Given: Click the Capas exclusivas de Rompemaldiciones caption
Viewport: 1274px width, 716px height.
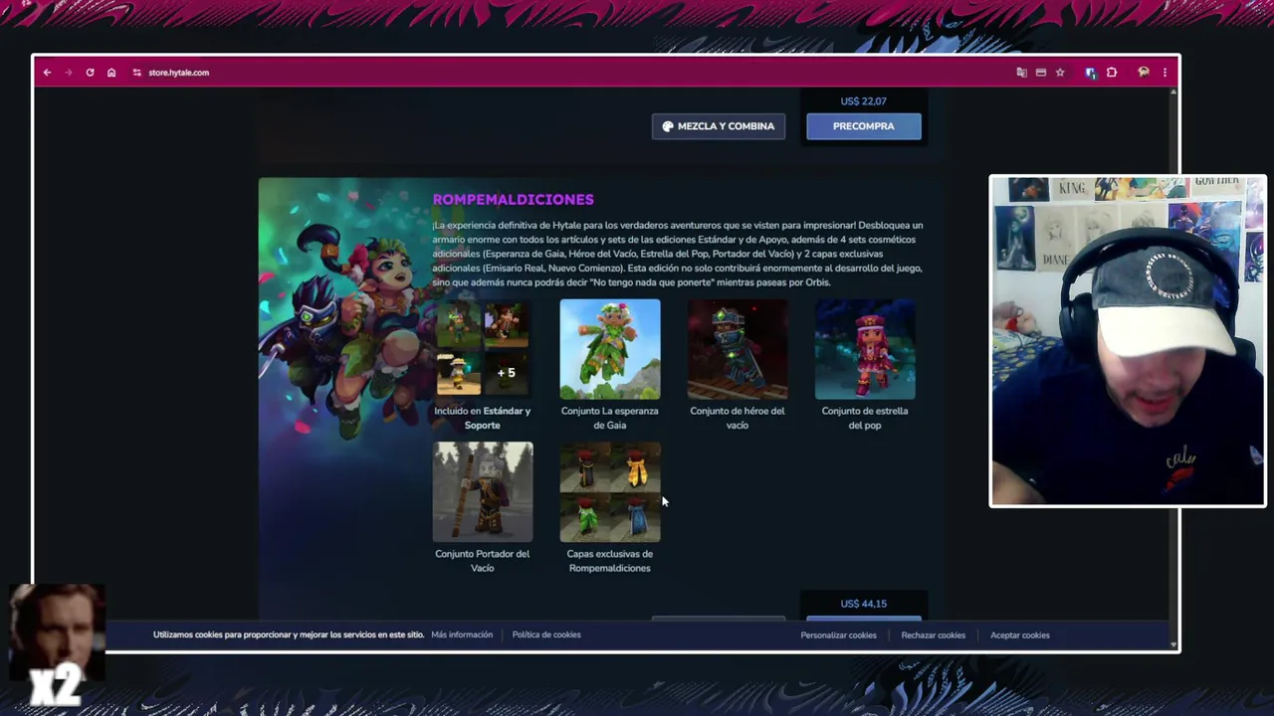Looking at the screenshot, I should [x=610, y=561].
